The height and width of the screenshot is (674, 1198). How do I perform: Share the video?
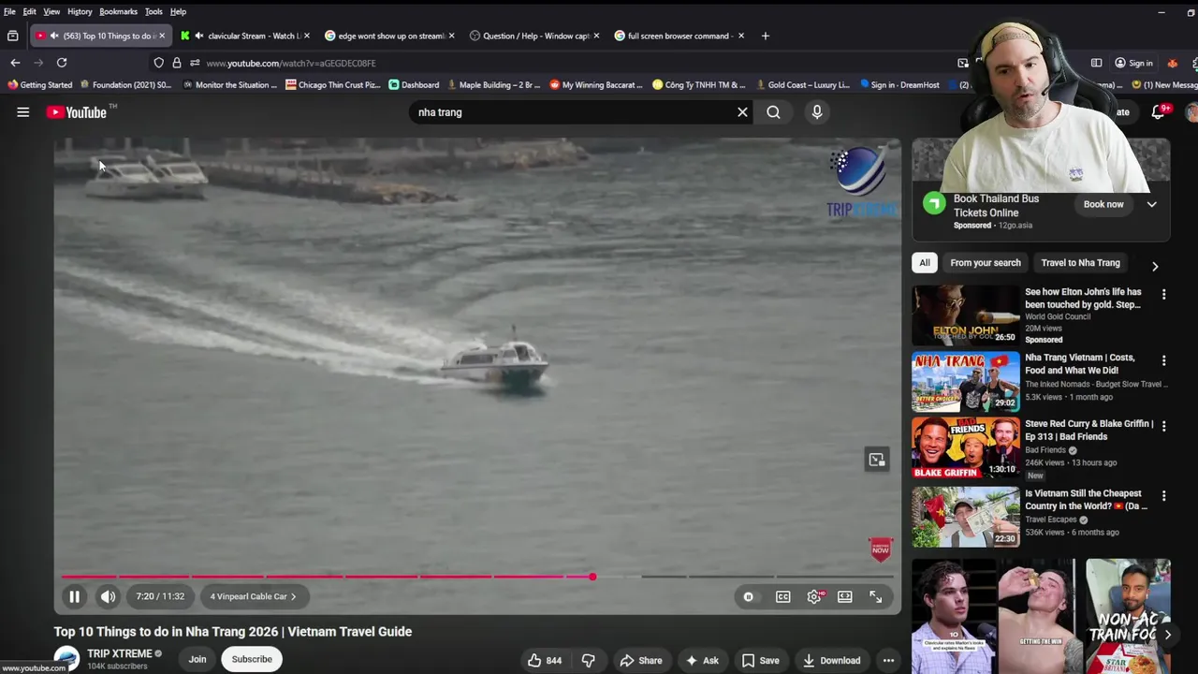tap(641, 661)
